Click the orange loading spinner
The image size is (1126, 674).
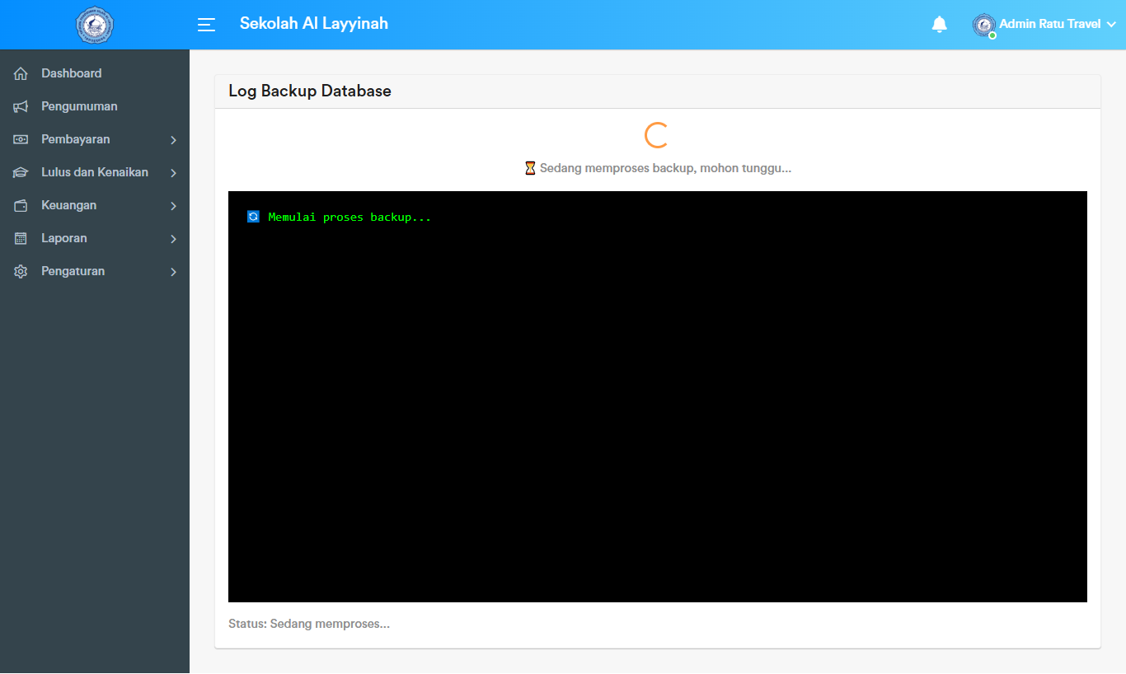(657, 134)
